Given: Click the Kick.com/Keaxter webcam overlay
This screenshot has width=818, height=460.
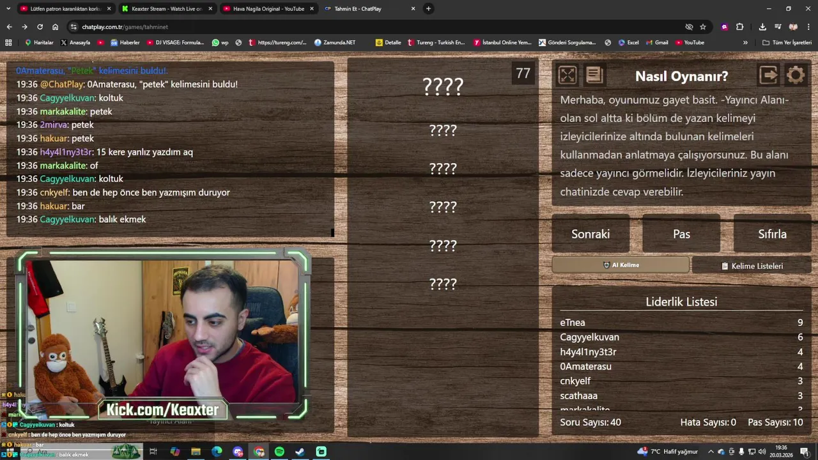Looking at the screenshot, I should [162, 410].
